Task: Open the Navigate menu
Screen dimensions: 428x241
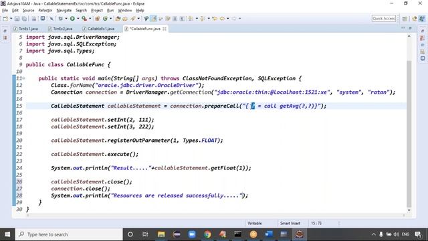Action: pos(64,11)
